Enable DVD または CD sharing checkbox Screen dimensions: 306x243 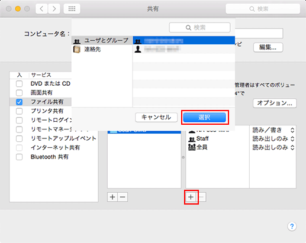[x=19, y=83]
